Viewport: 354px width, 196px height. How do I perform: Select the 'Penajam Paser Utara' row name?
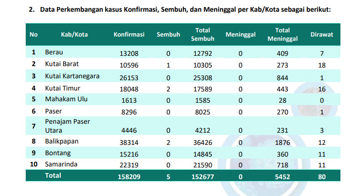coord(67,126)
